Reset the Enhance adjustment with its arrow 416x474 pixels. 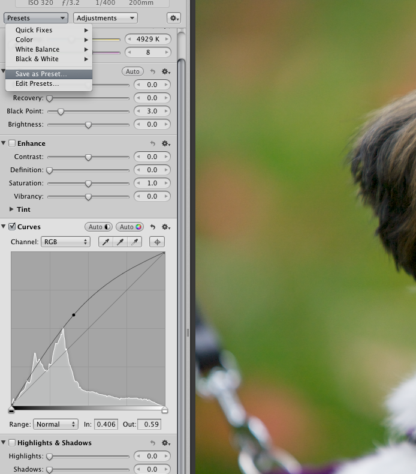pyautogui.click(x=153, y=143)
